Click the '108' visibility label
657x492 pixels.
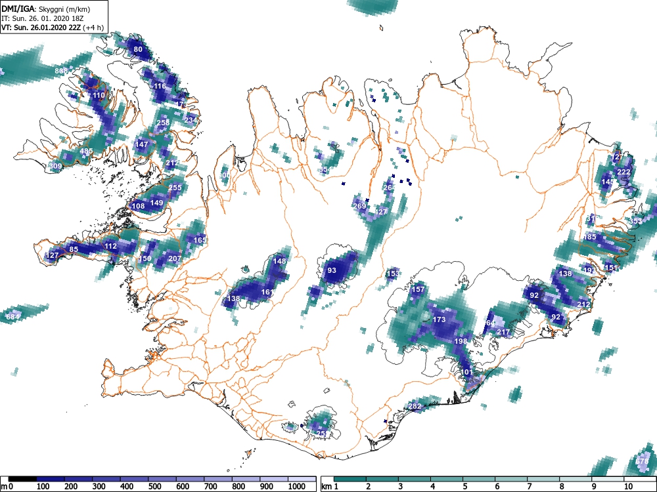138,206
